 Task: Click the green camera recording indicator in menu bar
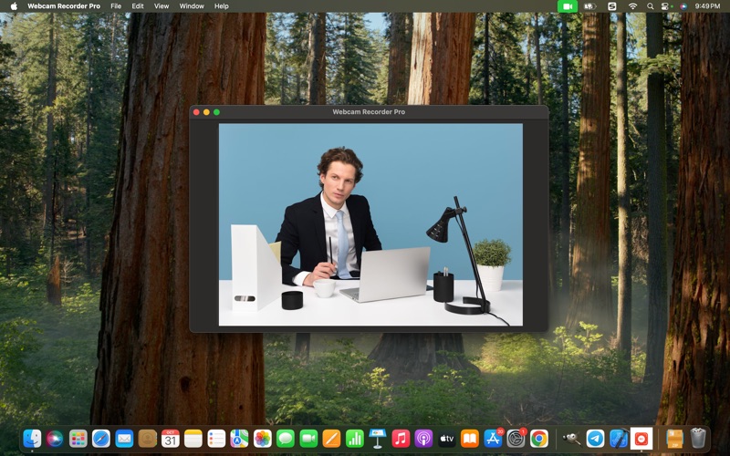568,6
